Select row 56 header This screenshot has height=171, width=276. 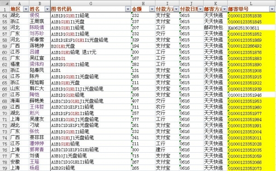tap(5, 28)
